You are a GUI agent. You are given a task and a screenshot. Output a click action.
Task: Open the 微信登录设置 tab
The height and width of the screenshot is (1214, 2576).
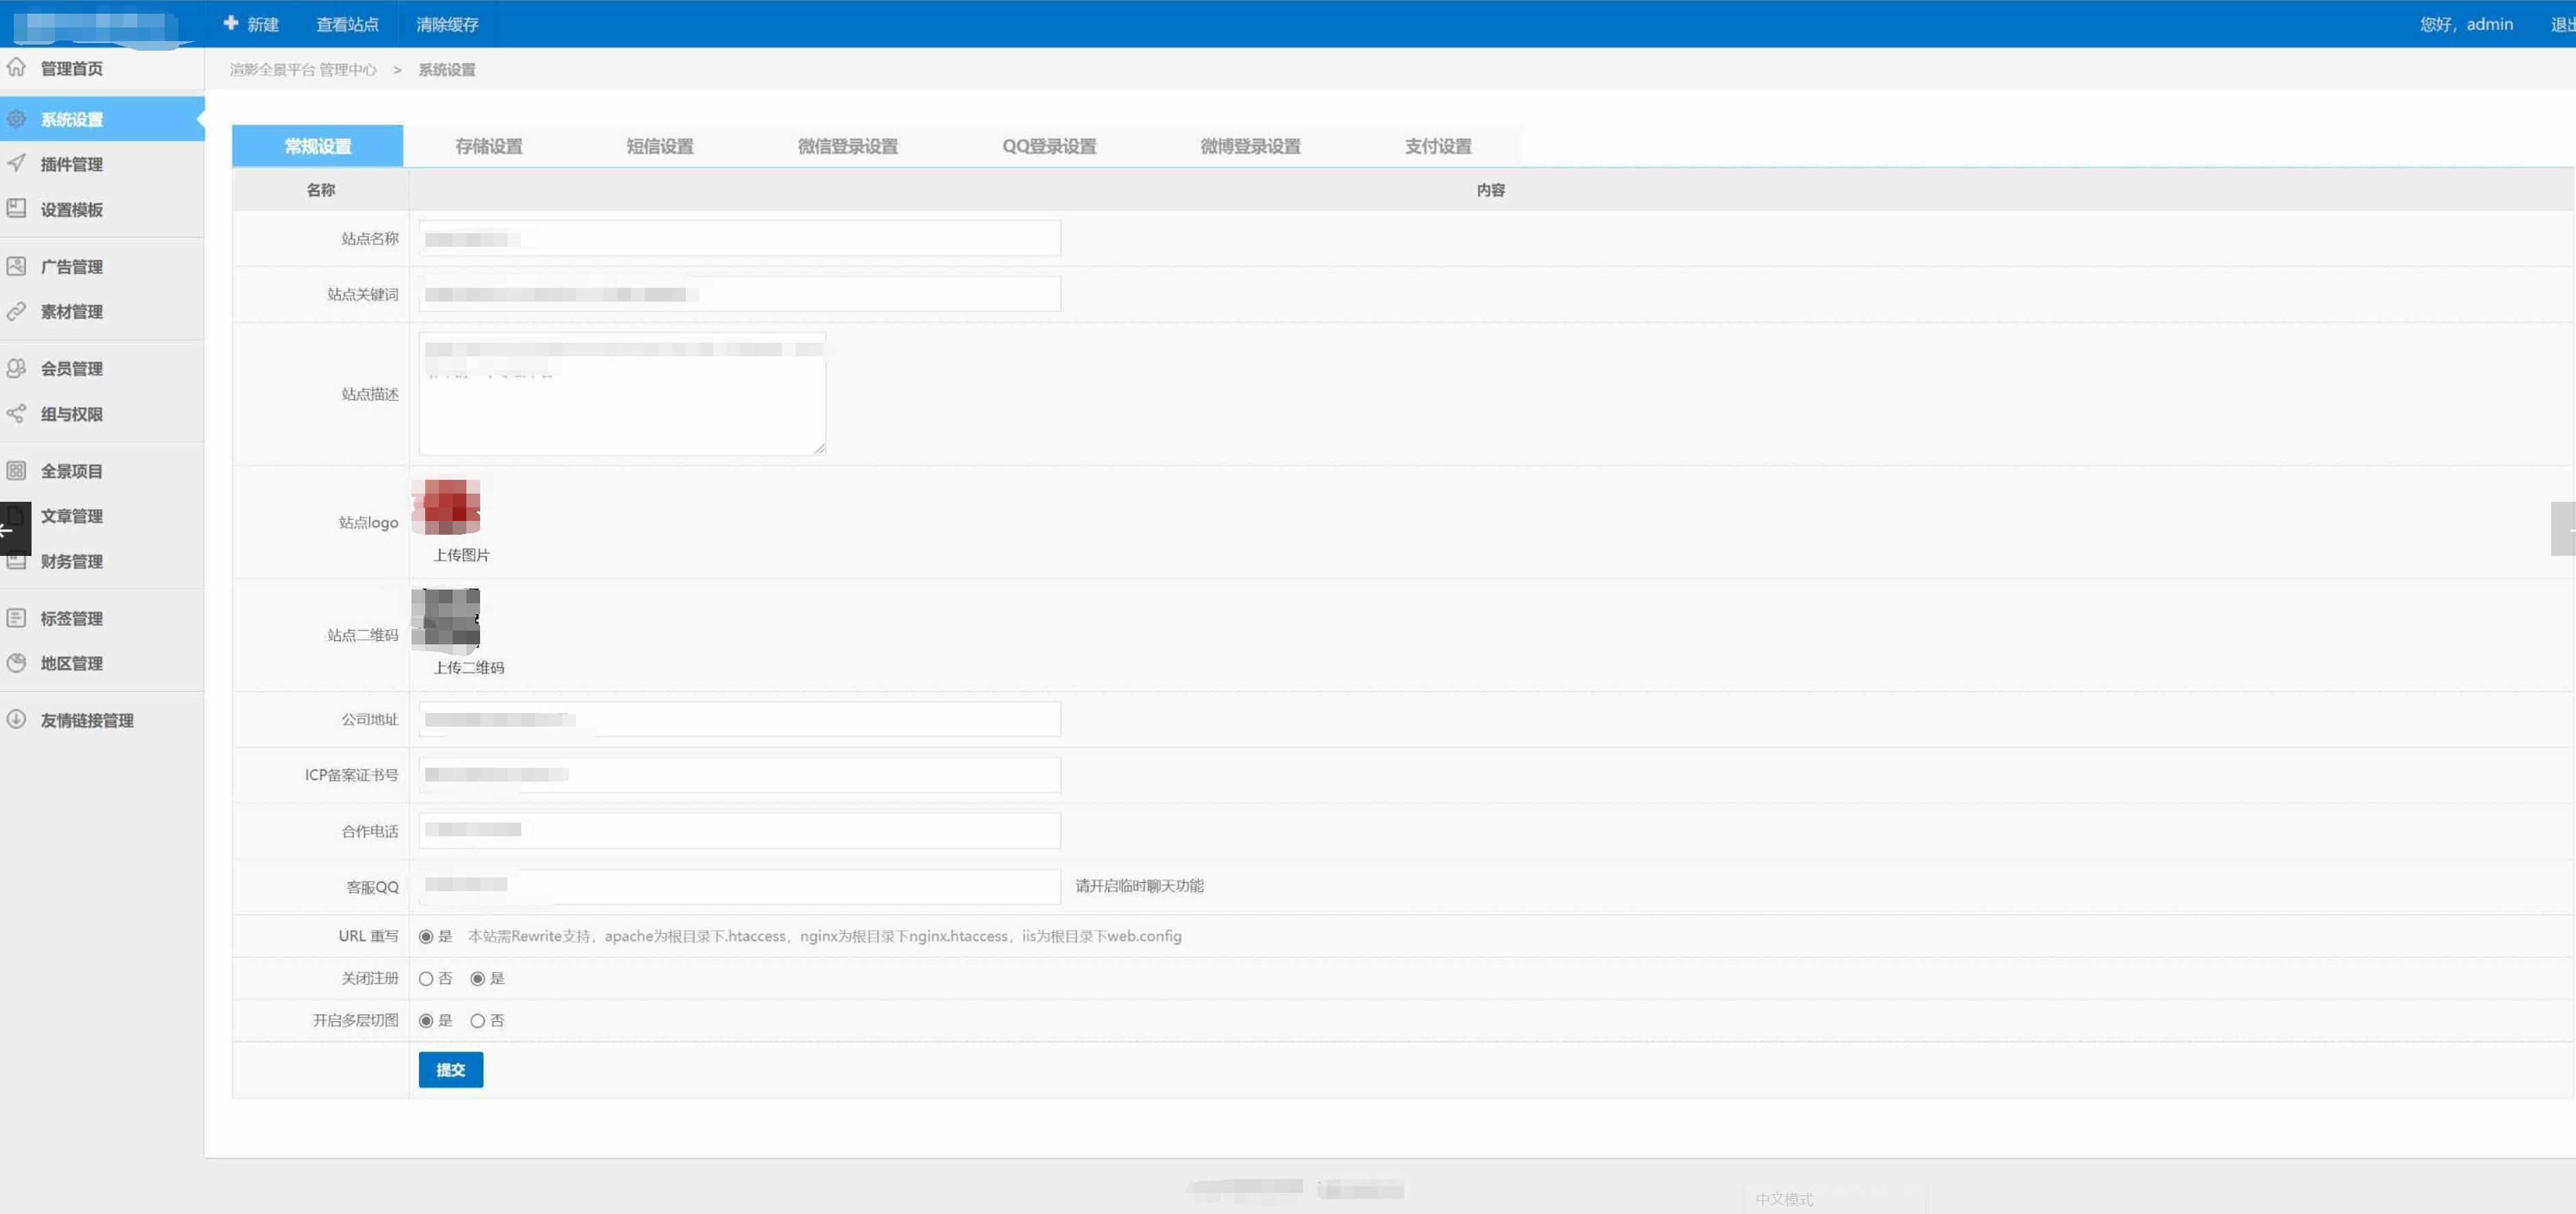[847, 146]
